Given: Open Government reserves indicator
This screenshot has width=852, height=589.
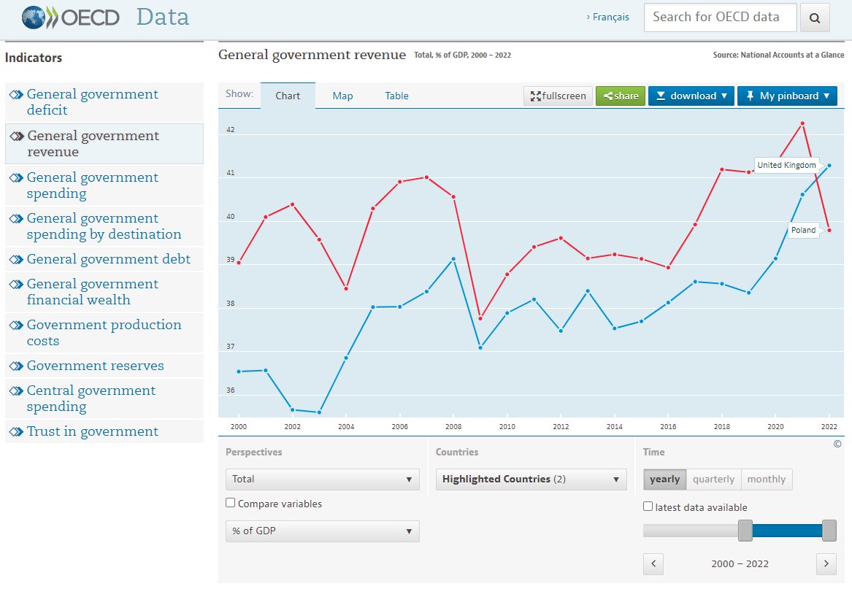Looking at the screenshot, I should tap(95, 366).
